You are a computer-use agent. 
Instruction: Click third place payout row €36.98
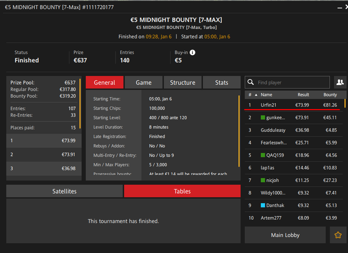[44, 168]
